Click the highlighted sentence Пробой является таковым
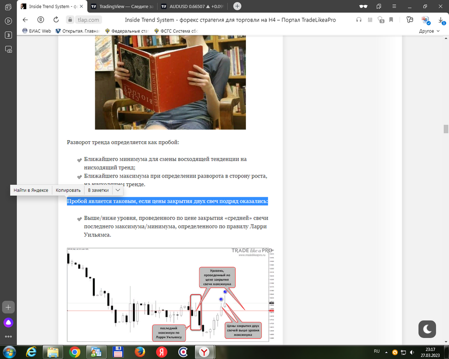This screenshot has height=359, width=449. 167,201
